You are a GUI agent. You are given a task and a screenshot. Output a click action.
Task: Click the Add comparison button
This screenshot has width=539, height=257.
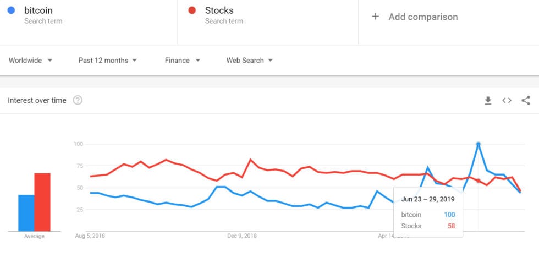click(422, 17)
